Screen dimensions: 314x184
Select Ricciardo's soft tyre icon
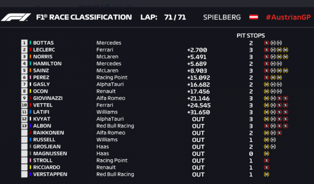tap(266, 167)
